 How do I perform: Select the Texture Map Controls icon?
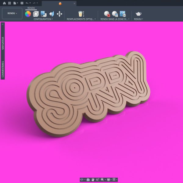[52, 14]
